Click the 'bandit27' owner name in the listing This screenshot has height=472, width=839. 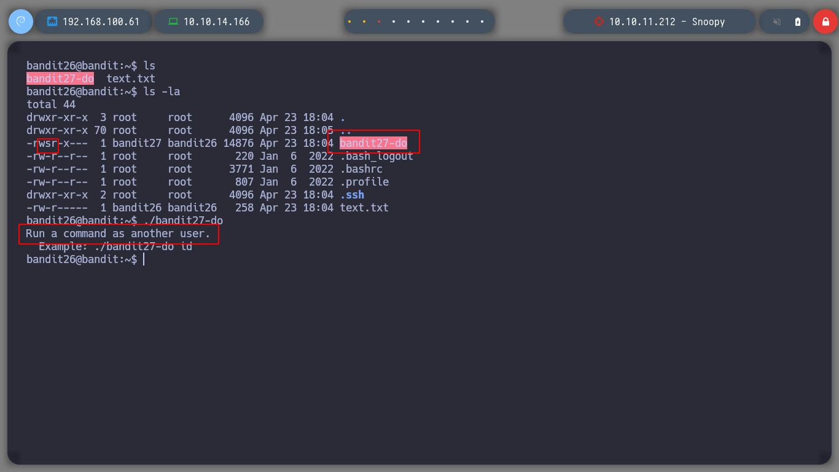[x=137, y=143]
